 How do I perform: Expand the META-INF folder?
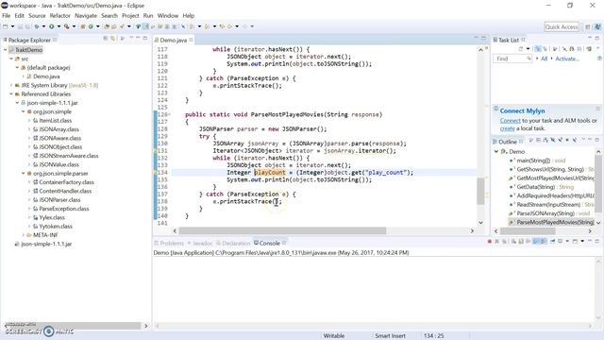(23, 235)
